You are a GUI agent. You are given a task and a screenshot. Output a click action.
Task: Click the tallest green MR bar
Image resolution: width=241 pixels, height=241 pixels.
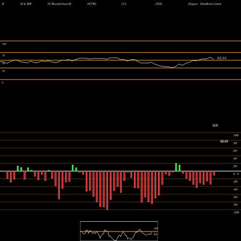click(x=176, y=167)
